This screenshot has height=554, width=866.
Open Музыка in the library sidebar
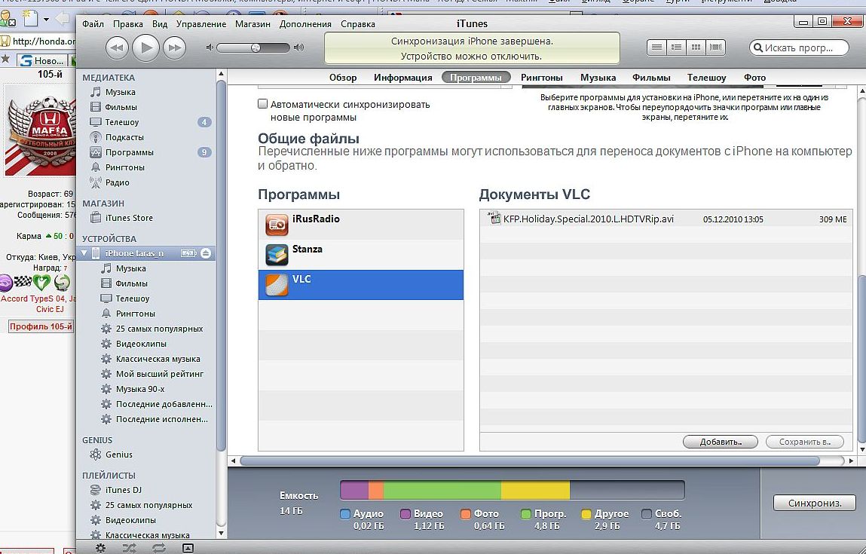click(x=121, y=92)
